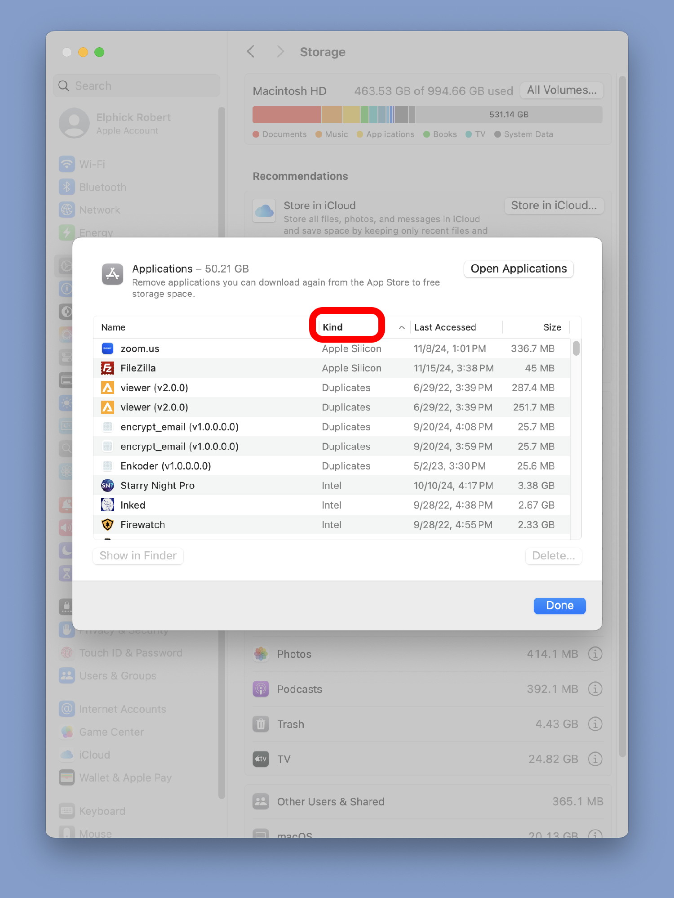Click the Show in Finder button

[138, 556]
